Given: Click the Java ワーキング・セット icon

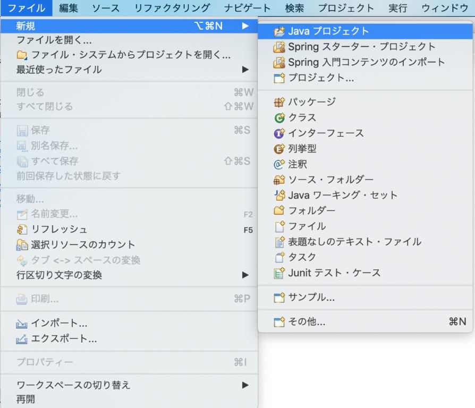Looking at the screenshot, I should pyautogui.click(x=279, y=195).
